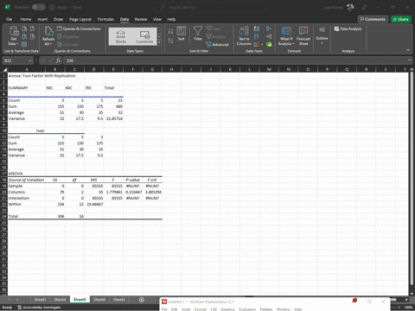Click Accessibility: Investigate in status bar
The height and width of the screenshot is (311, 415).
pos(39,308)
